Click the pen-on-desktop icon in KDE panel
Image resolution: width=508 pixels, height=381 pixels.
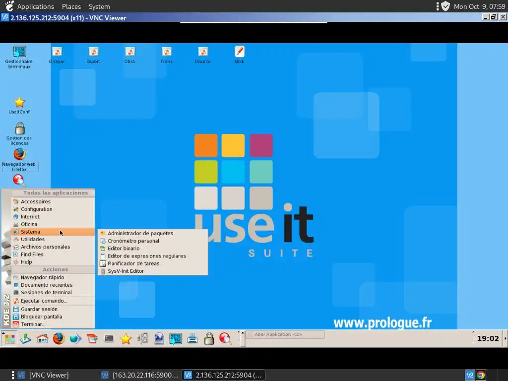coord(26,339)
